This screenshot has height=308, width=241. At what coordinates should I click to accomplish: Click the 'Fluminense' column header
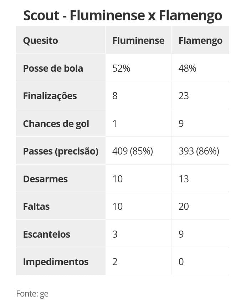[138, 40]
